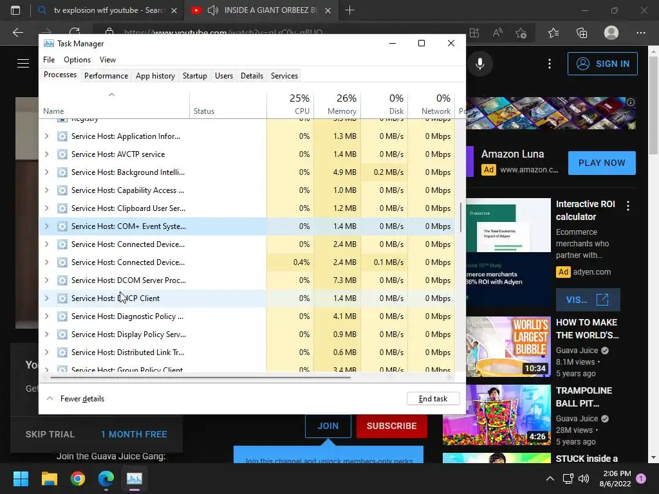The width and height of the screenshot is (659, 494).
Task: Click SKIP TRIAL link
Action: point(50,434)
